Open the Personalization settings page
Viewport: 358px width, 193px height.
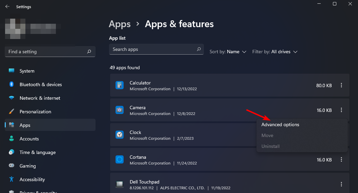coord(35,112)
